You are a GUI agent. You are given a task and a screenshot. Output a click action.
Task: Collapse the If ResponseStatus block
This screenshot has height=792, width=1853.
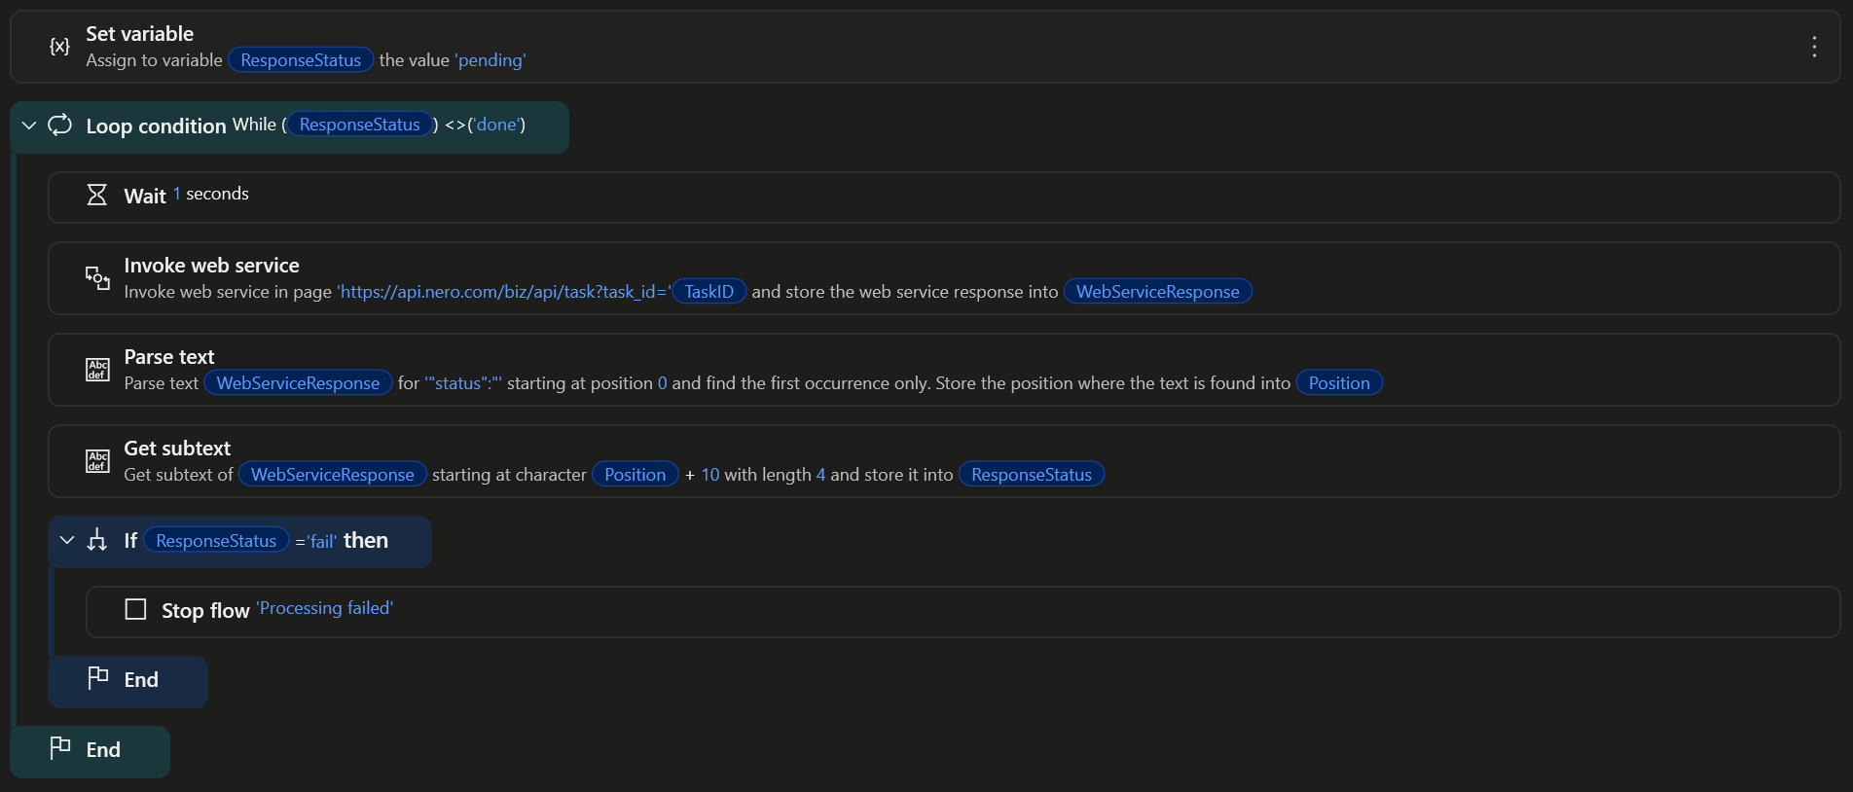[67, 541]
